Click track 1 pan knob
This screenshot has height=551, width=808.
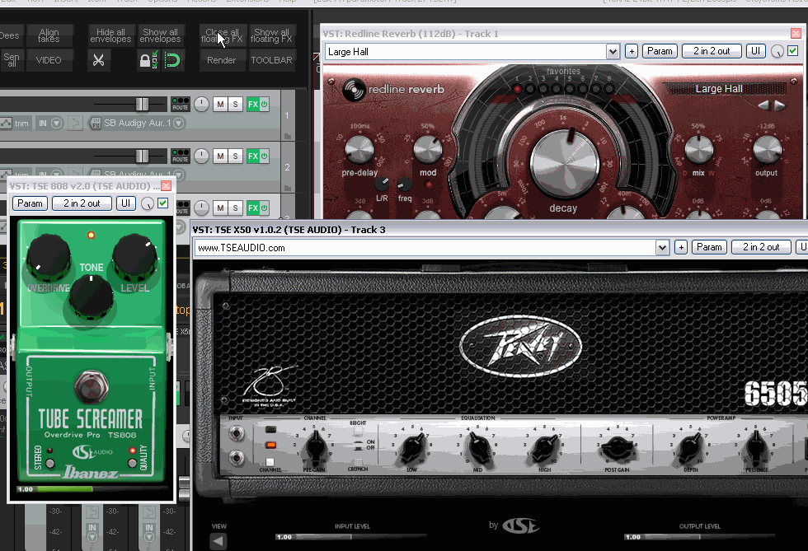(201, 104)
